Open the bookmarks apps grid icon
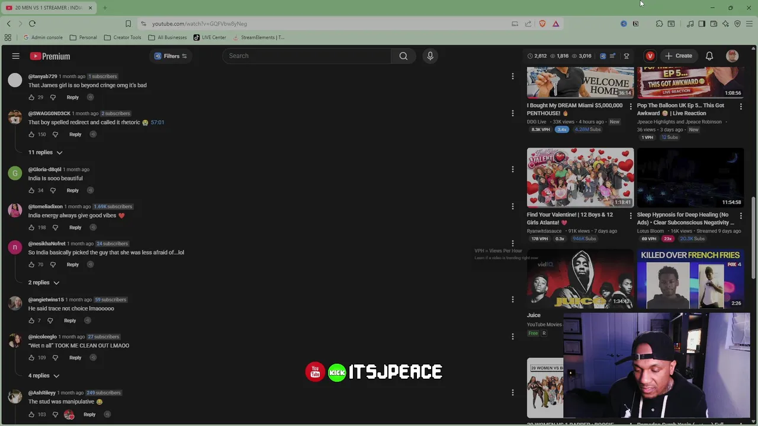758x426 pixels. pyautogui.click(x=8, y=37)
